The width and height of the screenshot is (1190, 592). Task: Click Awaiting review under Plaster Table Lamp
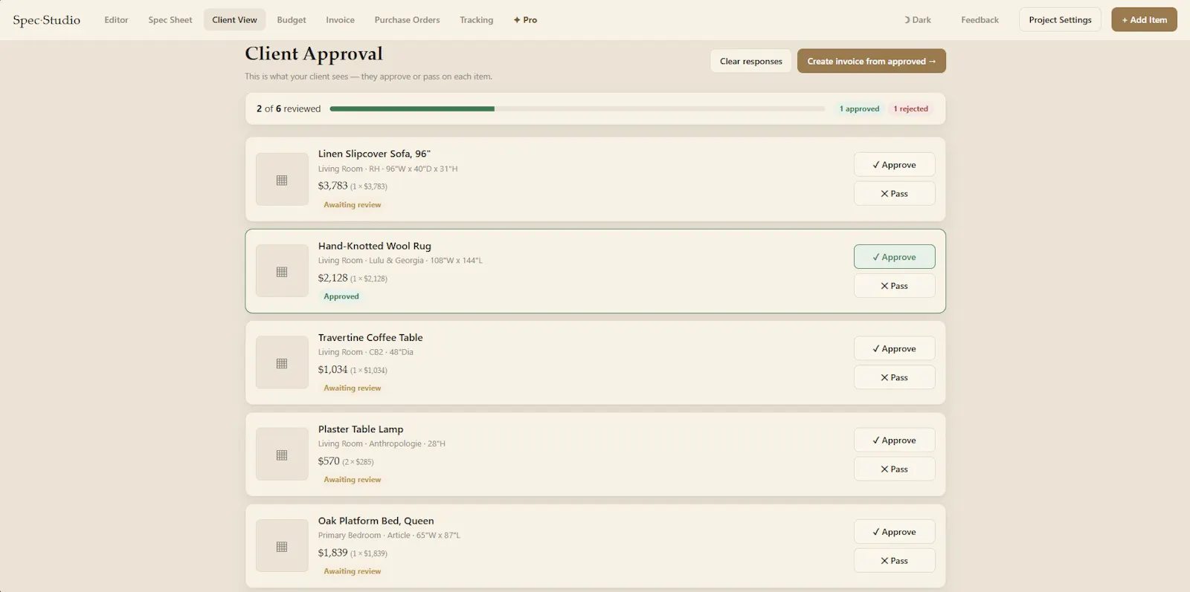[352, 480]
